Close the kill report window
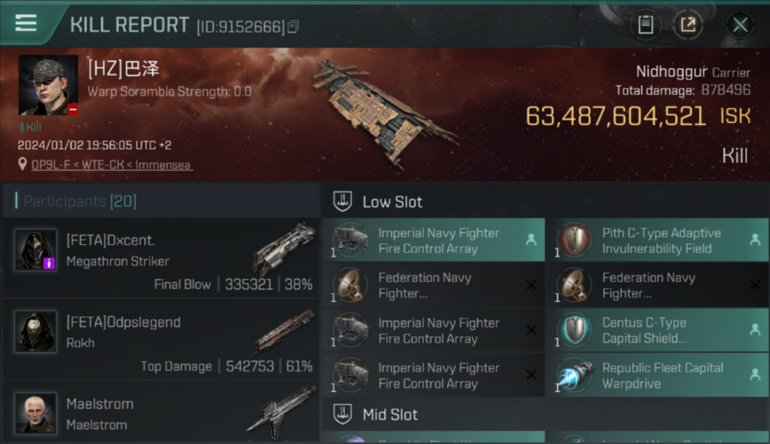770x444 pixels. tap(740, 25)
